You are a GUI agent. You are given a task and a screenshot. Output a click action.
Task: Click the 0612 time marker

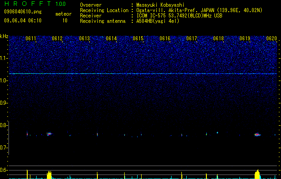(57, 38)
